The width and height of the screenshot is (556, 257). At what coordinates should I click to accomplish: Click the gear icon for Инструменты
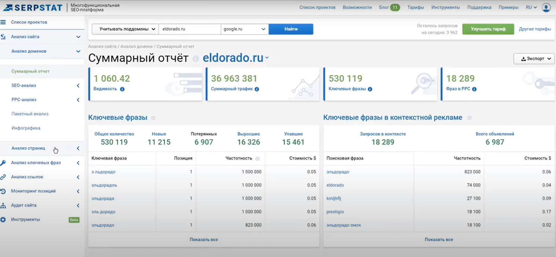[x=3, y=220]
